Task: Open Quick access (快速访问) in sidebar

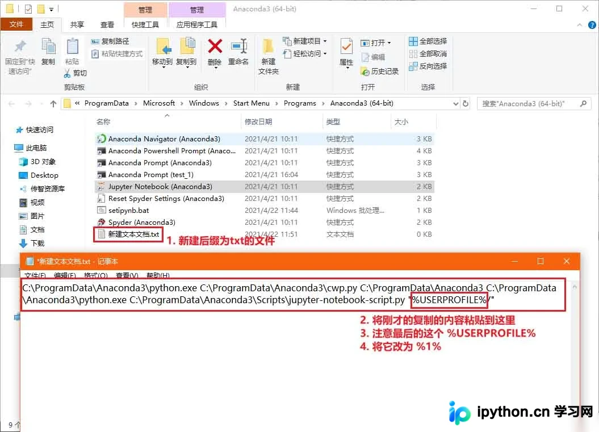Action: coord(35,130)
